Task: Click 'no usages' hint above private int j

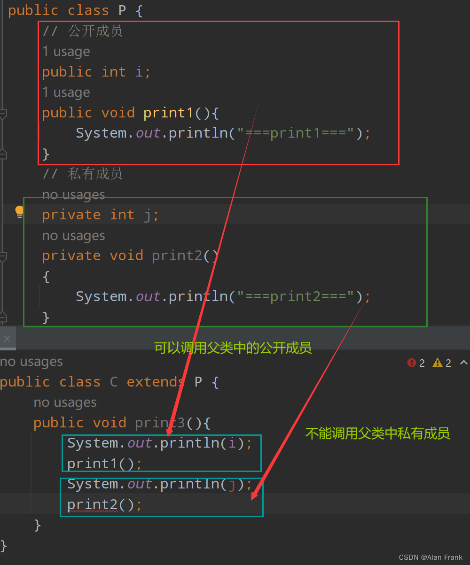Action: pos(73,194)
